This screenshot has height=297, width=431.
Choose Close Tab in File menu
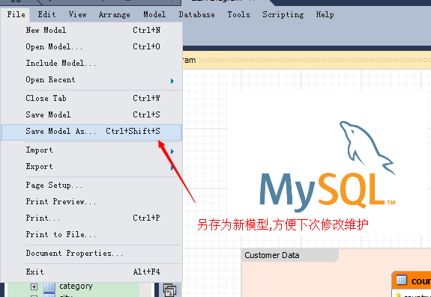pos(91,98)
